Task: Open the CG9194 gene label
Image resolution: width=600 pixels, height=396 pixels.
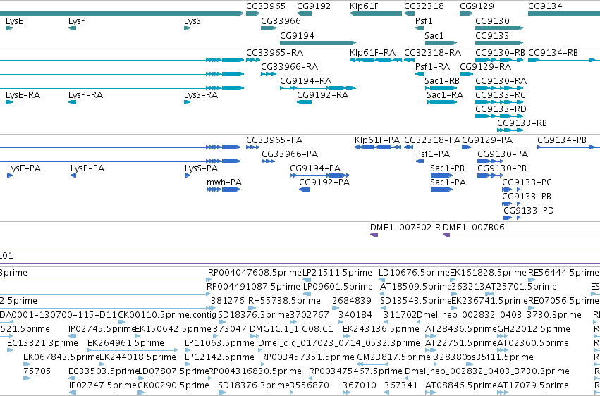Action: pos(297,35)
